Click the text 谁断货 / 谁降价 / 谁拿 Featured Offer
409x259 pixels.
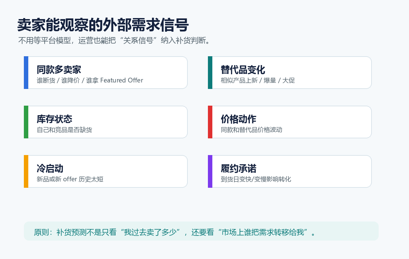click(90, 80)
